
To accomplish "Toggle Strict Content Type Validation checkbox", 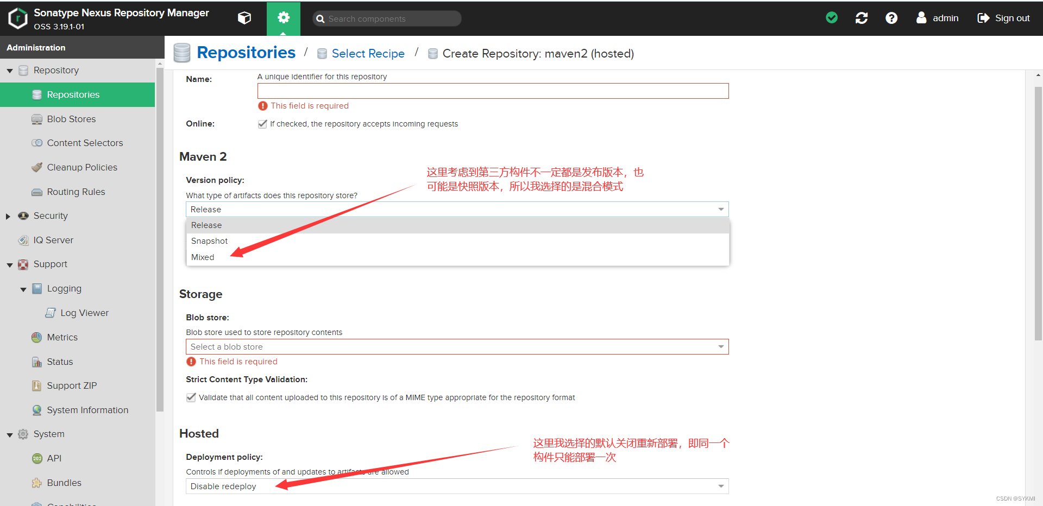I will click(x=191, y=397).
